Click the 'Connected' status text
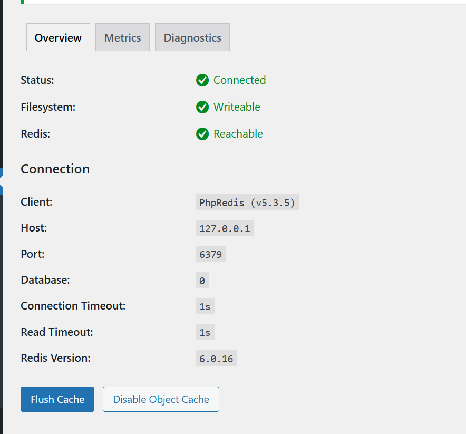The image size is (466, 434). [239, 80]
